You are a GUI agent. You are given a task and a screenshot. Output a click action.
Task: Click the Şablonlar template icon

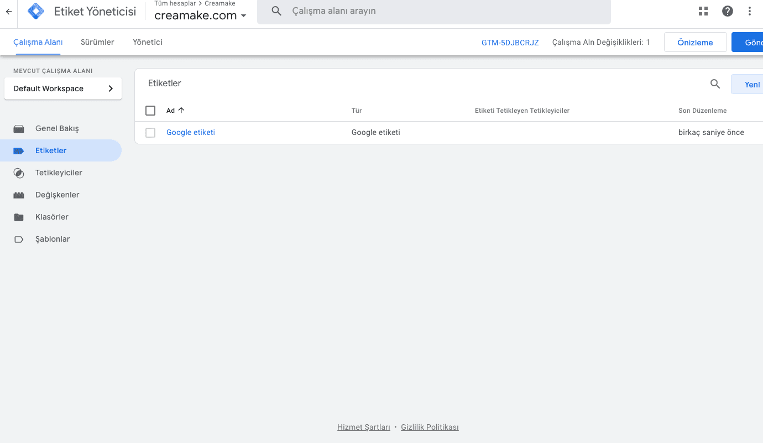19,239
